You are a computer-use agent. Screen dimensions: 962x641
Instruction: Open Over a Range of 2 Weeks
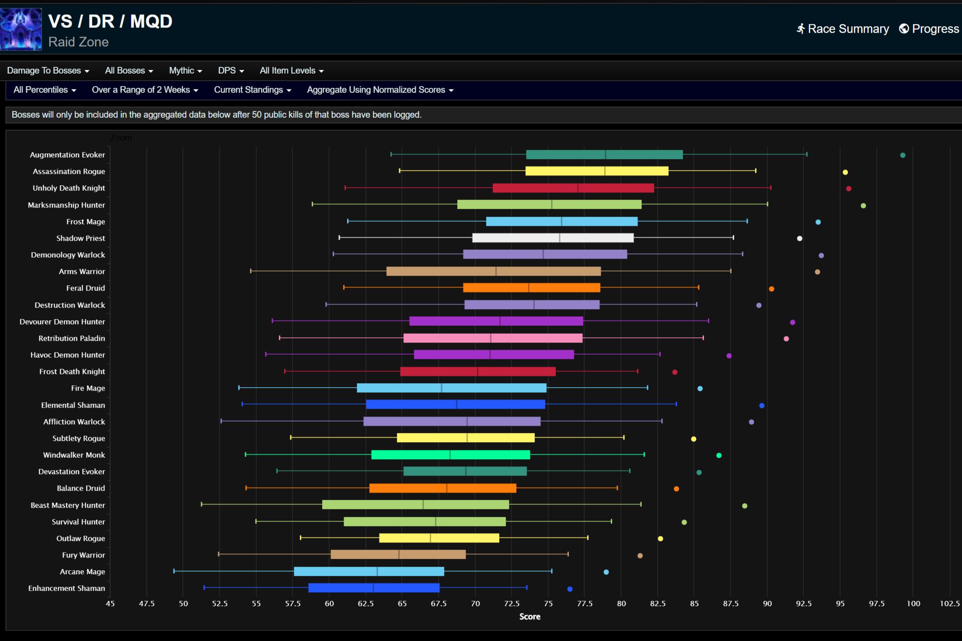point(145,90)
